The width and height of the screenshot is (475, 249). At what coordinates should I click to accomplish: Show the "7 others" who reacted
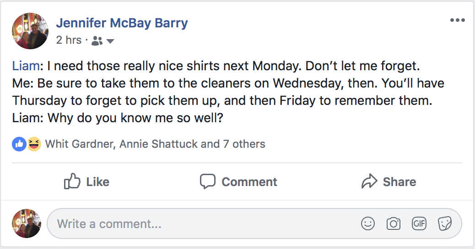tap(244, 145)
